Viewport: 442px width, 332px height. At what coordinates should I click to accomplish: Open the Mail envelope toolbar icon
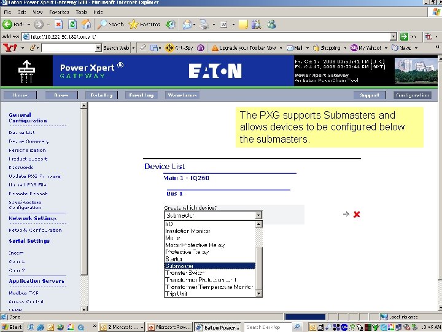[187, 24]
